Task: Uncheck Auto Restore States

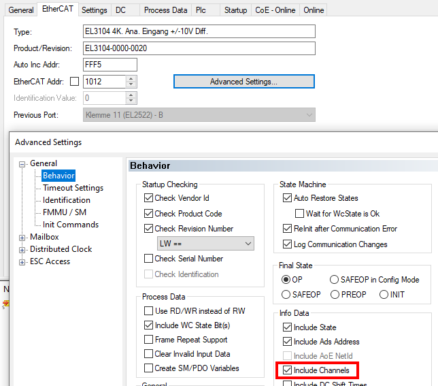Action: click(287, 198)
